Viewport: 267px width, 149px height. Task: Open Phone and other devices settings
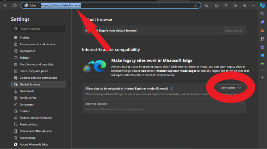[39, 131]
